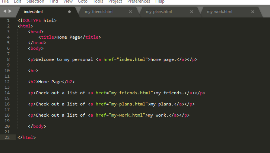Click the unsaved dot on index.html tab
This screenshot has width=270, height=153.
(69, 12)
